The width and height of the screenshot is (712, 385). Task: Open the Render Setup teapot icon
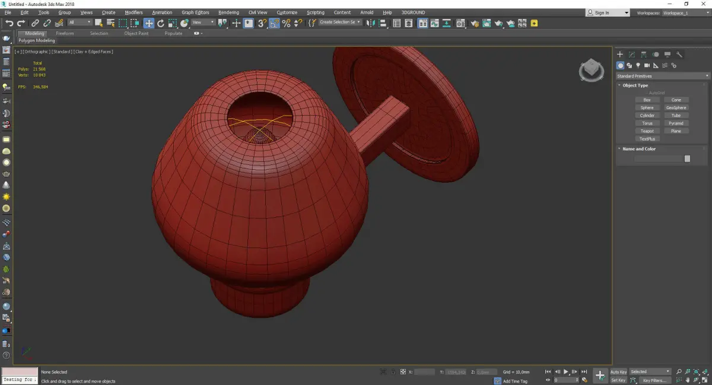(x=474, y=23)
